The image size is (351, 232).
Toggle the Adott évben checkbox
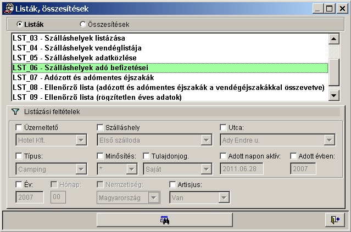(293, 156)
